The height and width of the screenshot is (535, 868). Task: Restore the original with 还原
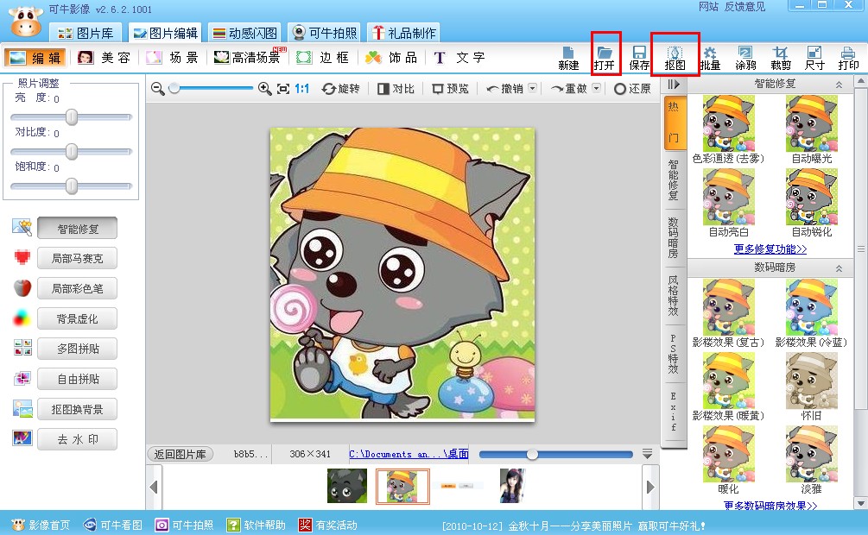tap(632, 89)
